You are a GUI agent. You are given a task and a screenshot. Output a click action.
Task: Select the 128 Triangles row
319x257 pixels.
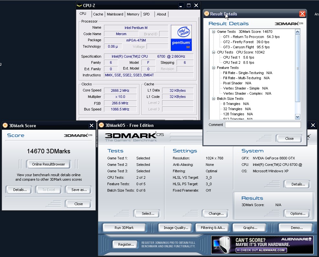(238, 114)
